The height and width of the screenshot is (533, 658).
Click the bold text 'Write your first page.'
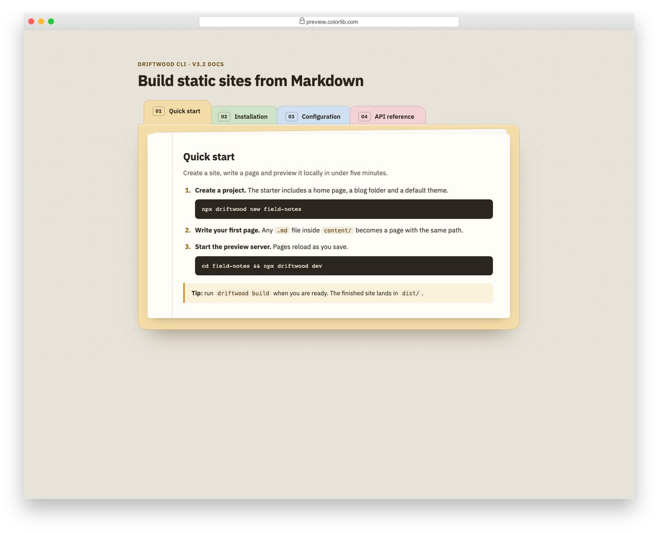(x=228, y=230)
